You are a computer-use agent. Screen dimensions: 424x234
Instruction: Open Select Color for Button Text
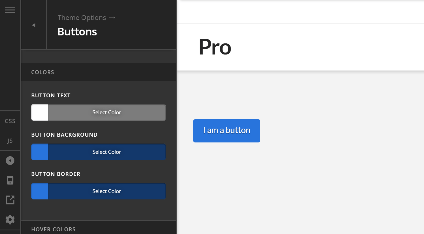click(x=107, y=112)
